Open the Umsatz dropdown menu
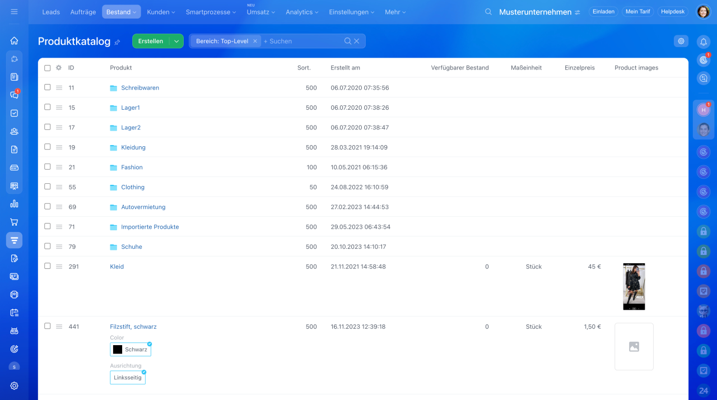This screenshot has height=400, width=717. (x=260, y=12)
